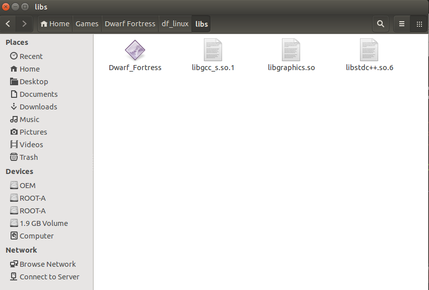This screenshot has height=290, width=429.
Task: Select the libgraphics.so file icon
Action: (x=291, y=50)
